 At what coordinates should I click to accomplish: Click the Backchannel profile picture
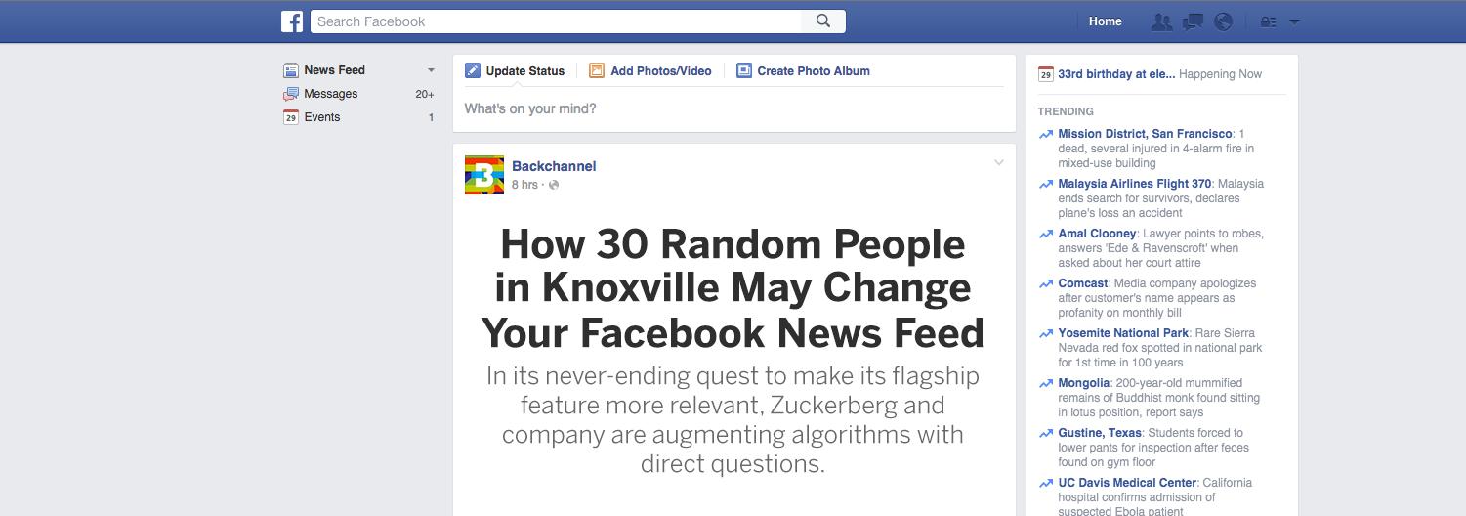pos(484,175)
